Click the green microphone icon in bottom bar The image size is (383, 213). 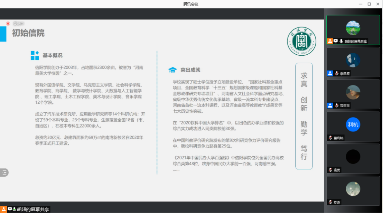(15, 209)
